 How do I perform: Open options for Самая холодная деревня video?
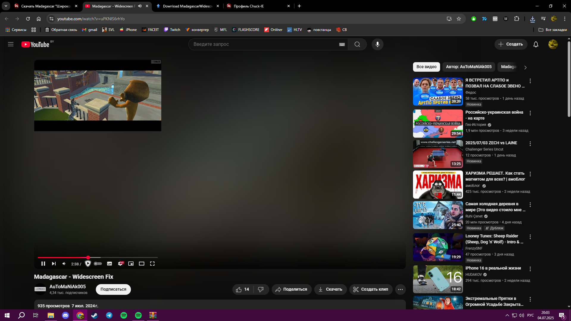[x=530, y=205]
